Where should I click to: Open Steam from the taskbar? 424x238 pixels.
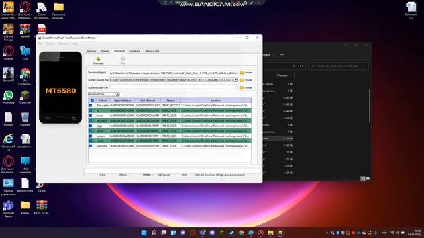[231, 233]
